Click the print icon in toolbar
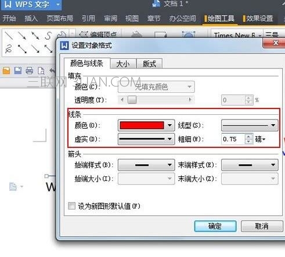The image size is (285, 257). pos(29,71)
